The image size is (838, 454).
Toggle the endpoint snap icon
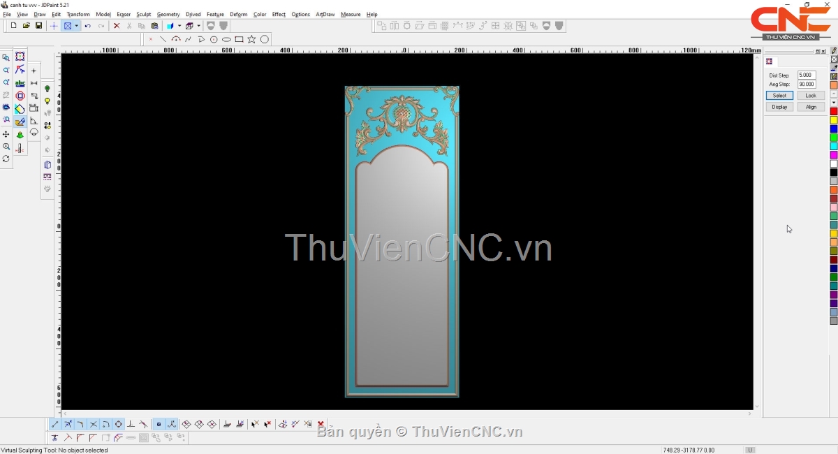[x=55, y=424]
